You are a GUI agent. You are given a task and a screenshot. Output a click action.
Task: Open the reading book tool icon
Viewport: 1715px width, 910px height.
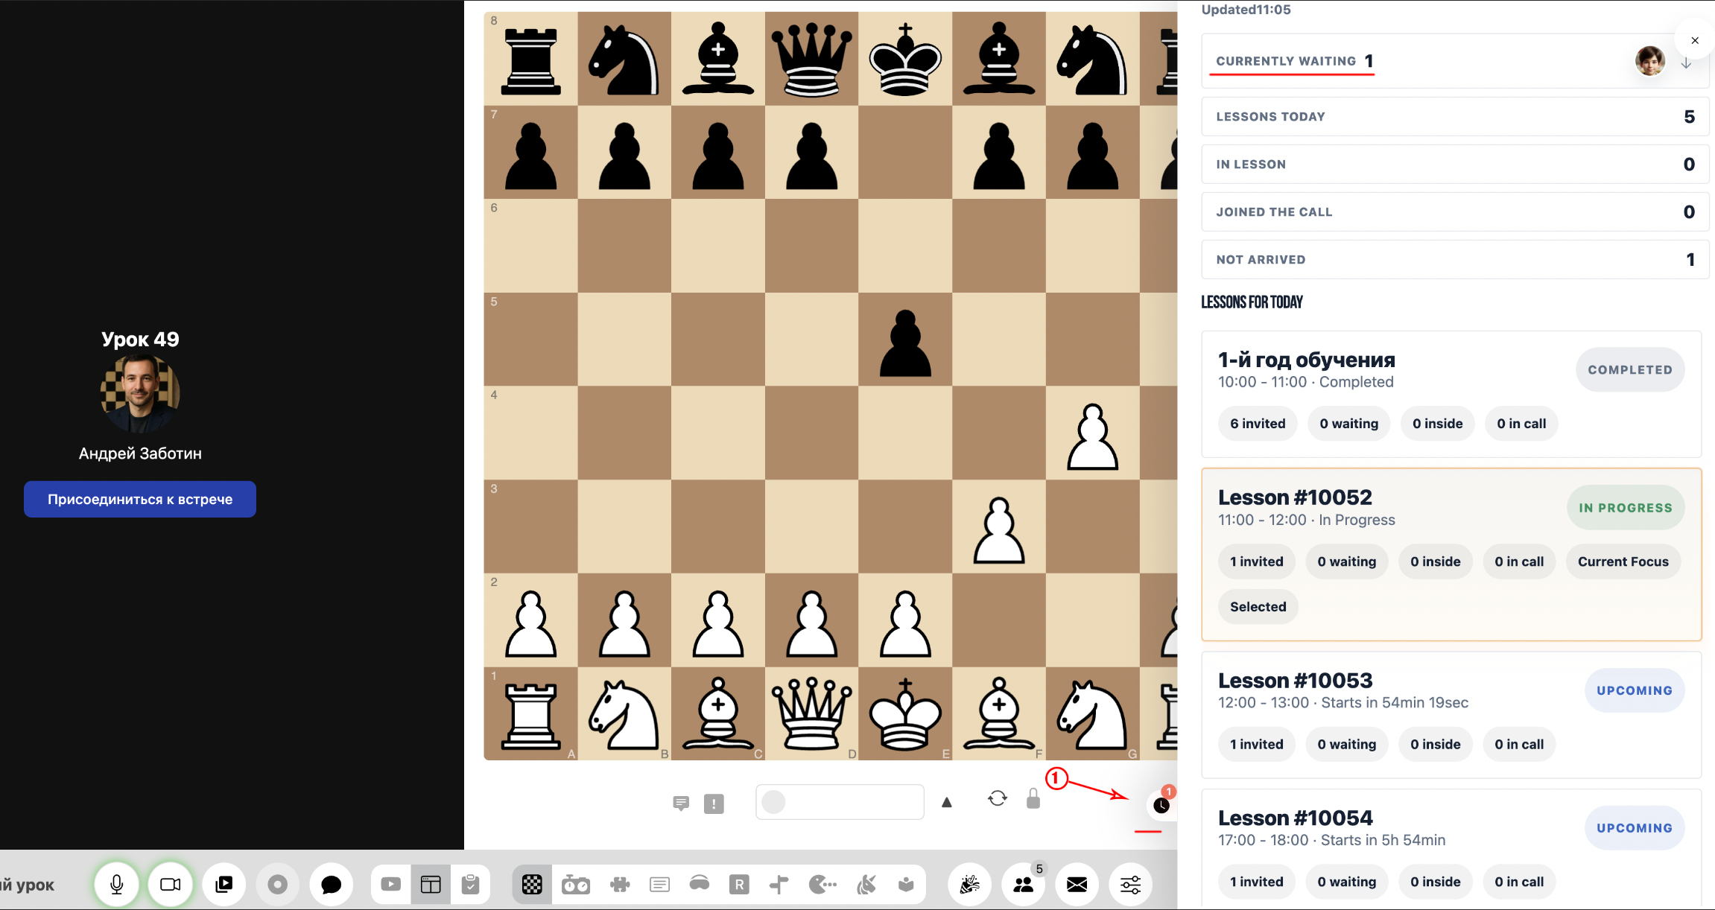(906, 884)
